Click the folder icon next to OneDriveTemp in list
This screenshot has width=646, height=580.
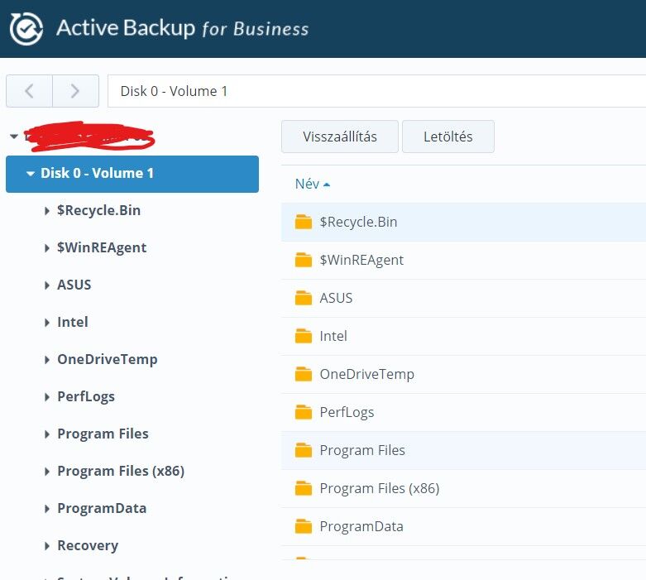pyautogui.click(x=304, y=374)
